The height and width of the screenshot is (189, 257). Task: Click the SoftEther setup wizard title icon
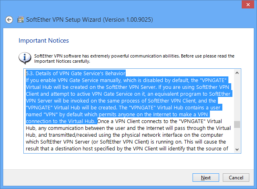click(x=21, y=20)
